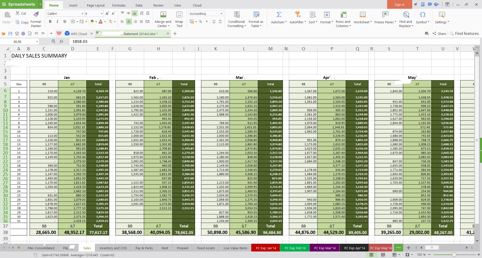The height and width of the screenshot is (258, 482).
Task: Click the Format Painter brush icon
Action: click(36, 15)
